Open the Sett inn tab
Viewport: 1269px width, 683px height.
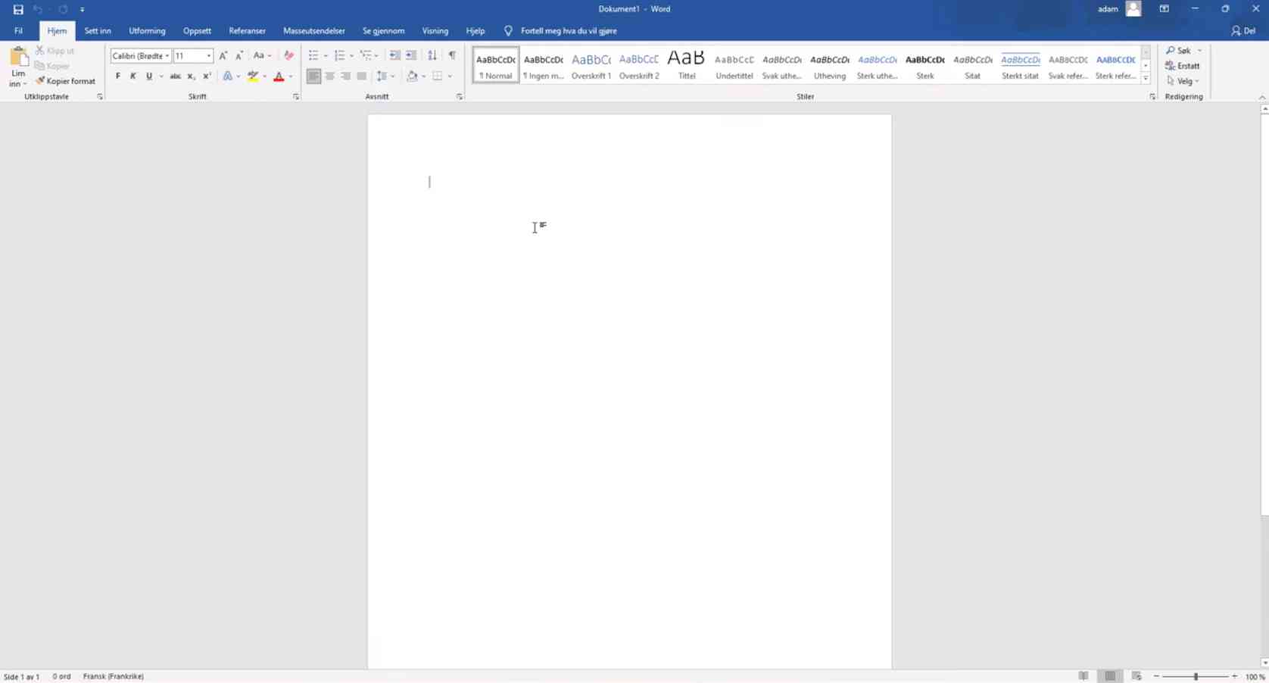(x=98, y=31)
